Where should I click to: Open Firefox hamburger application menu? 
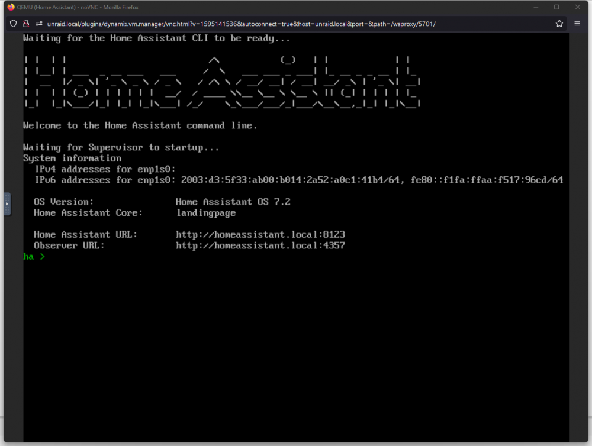(577, 24)
